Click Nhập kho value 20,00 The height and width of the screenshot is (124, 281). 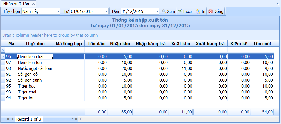click(120, 68)
